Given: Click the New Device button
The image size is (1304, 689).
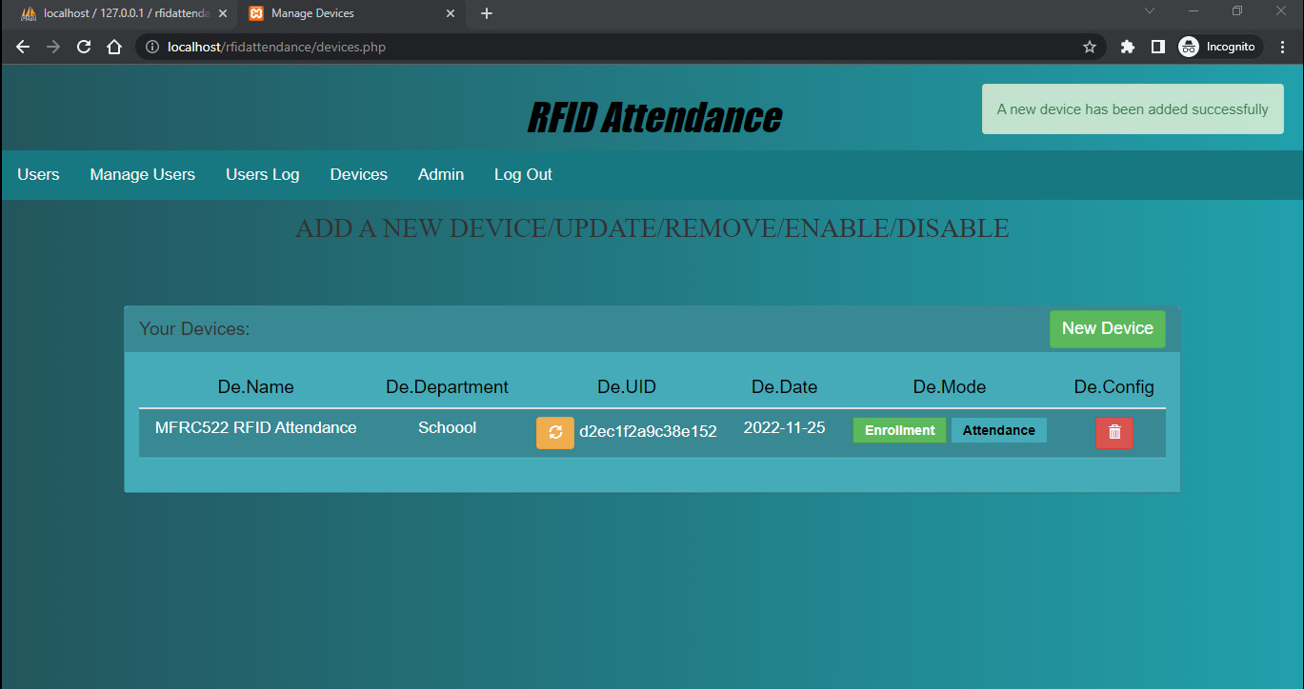Looking at the screenshot, I should pos(1107,328).
